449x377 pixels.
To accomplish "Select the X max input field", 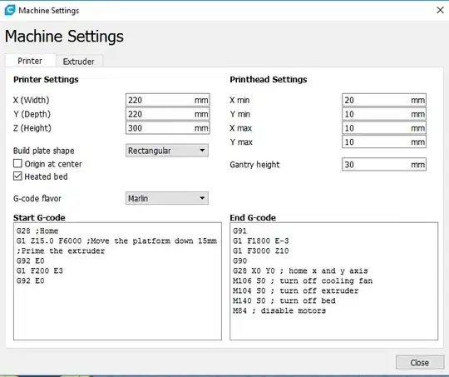I will [384, 128].
